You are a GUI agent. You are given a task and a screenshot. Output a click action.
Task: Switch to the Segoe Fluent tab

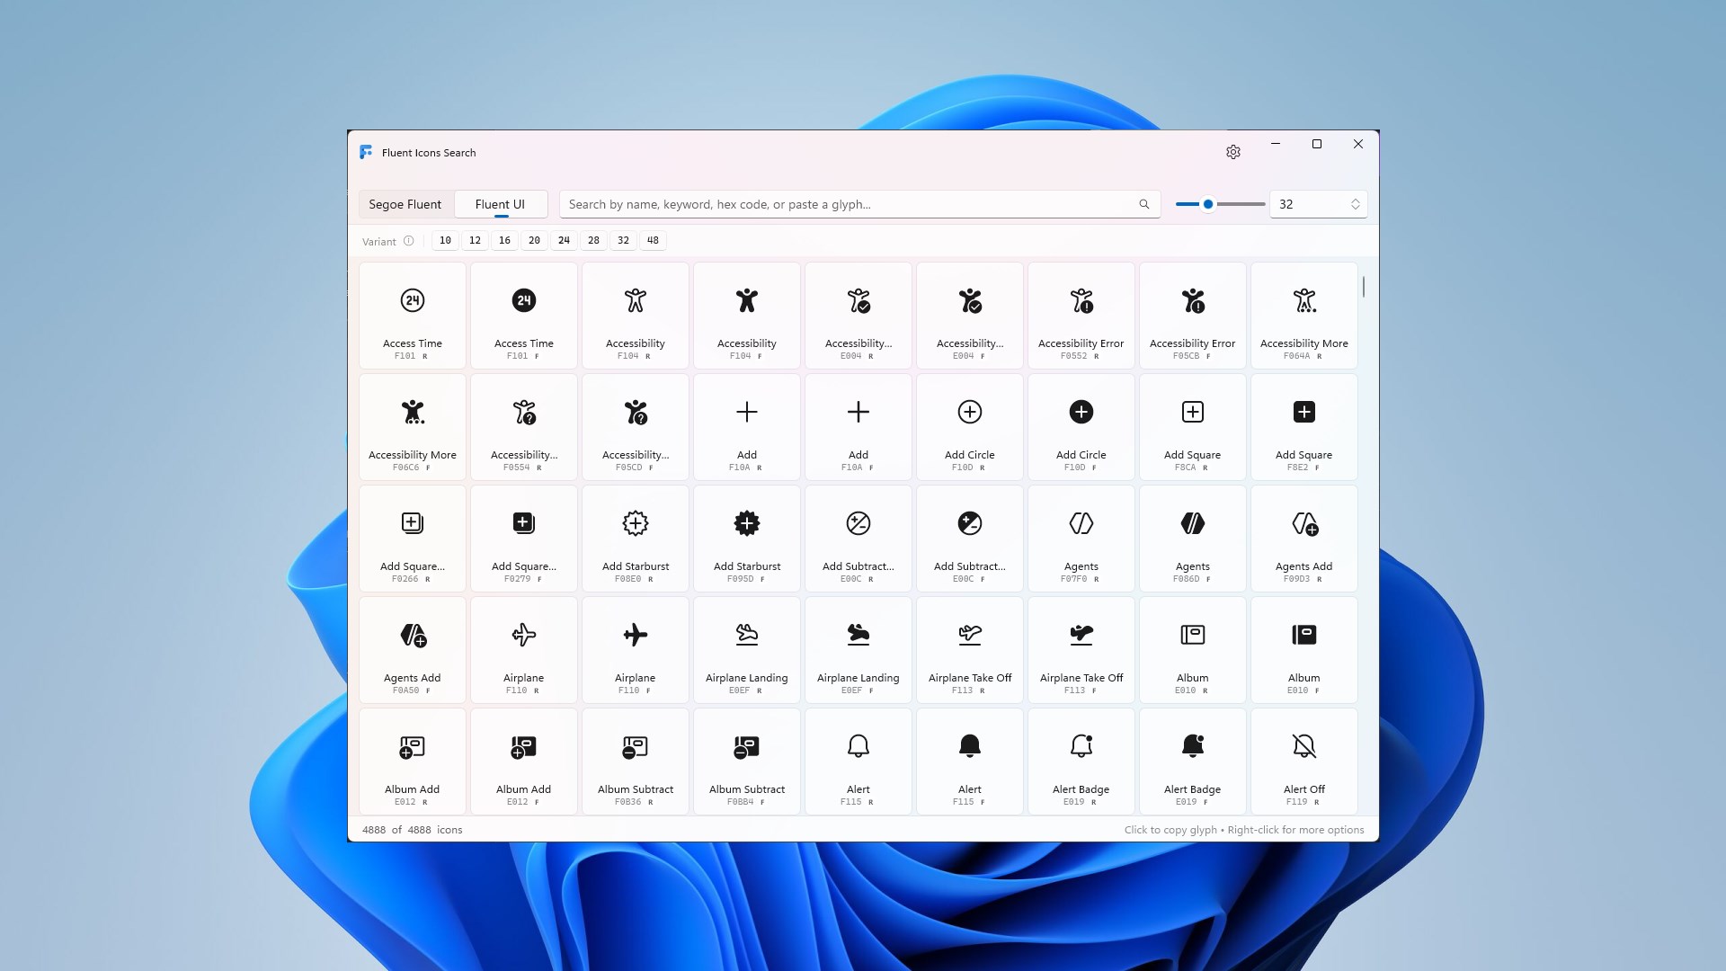405,204
